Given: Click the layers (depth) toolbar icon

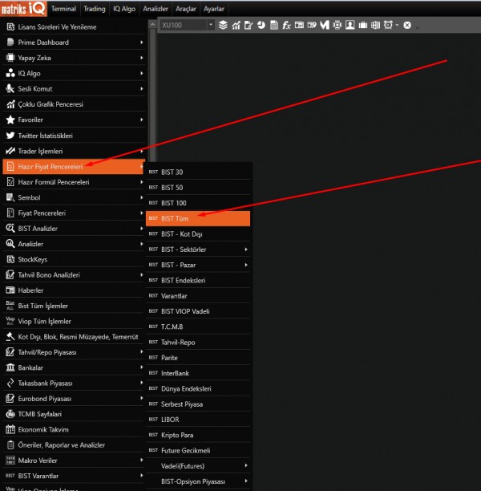Looking at the screenshot, I should pyautogui.click(x=223, y=25).
